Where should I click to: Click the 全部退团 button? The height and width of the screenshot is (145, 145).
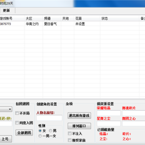(x=24, y=133)
